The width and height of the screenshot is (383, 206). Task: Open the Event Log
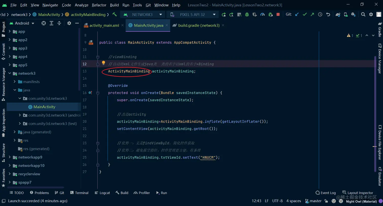(325, 193)
